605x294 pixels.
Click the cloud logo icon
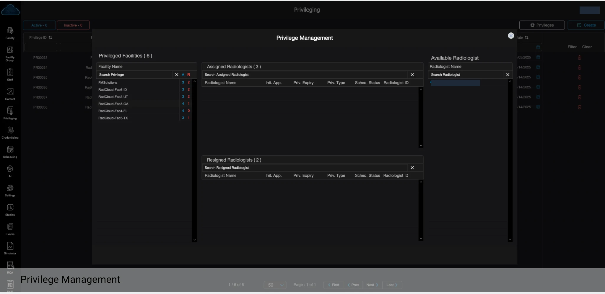click(x=10, y=10)
